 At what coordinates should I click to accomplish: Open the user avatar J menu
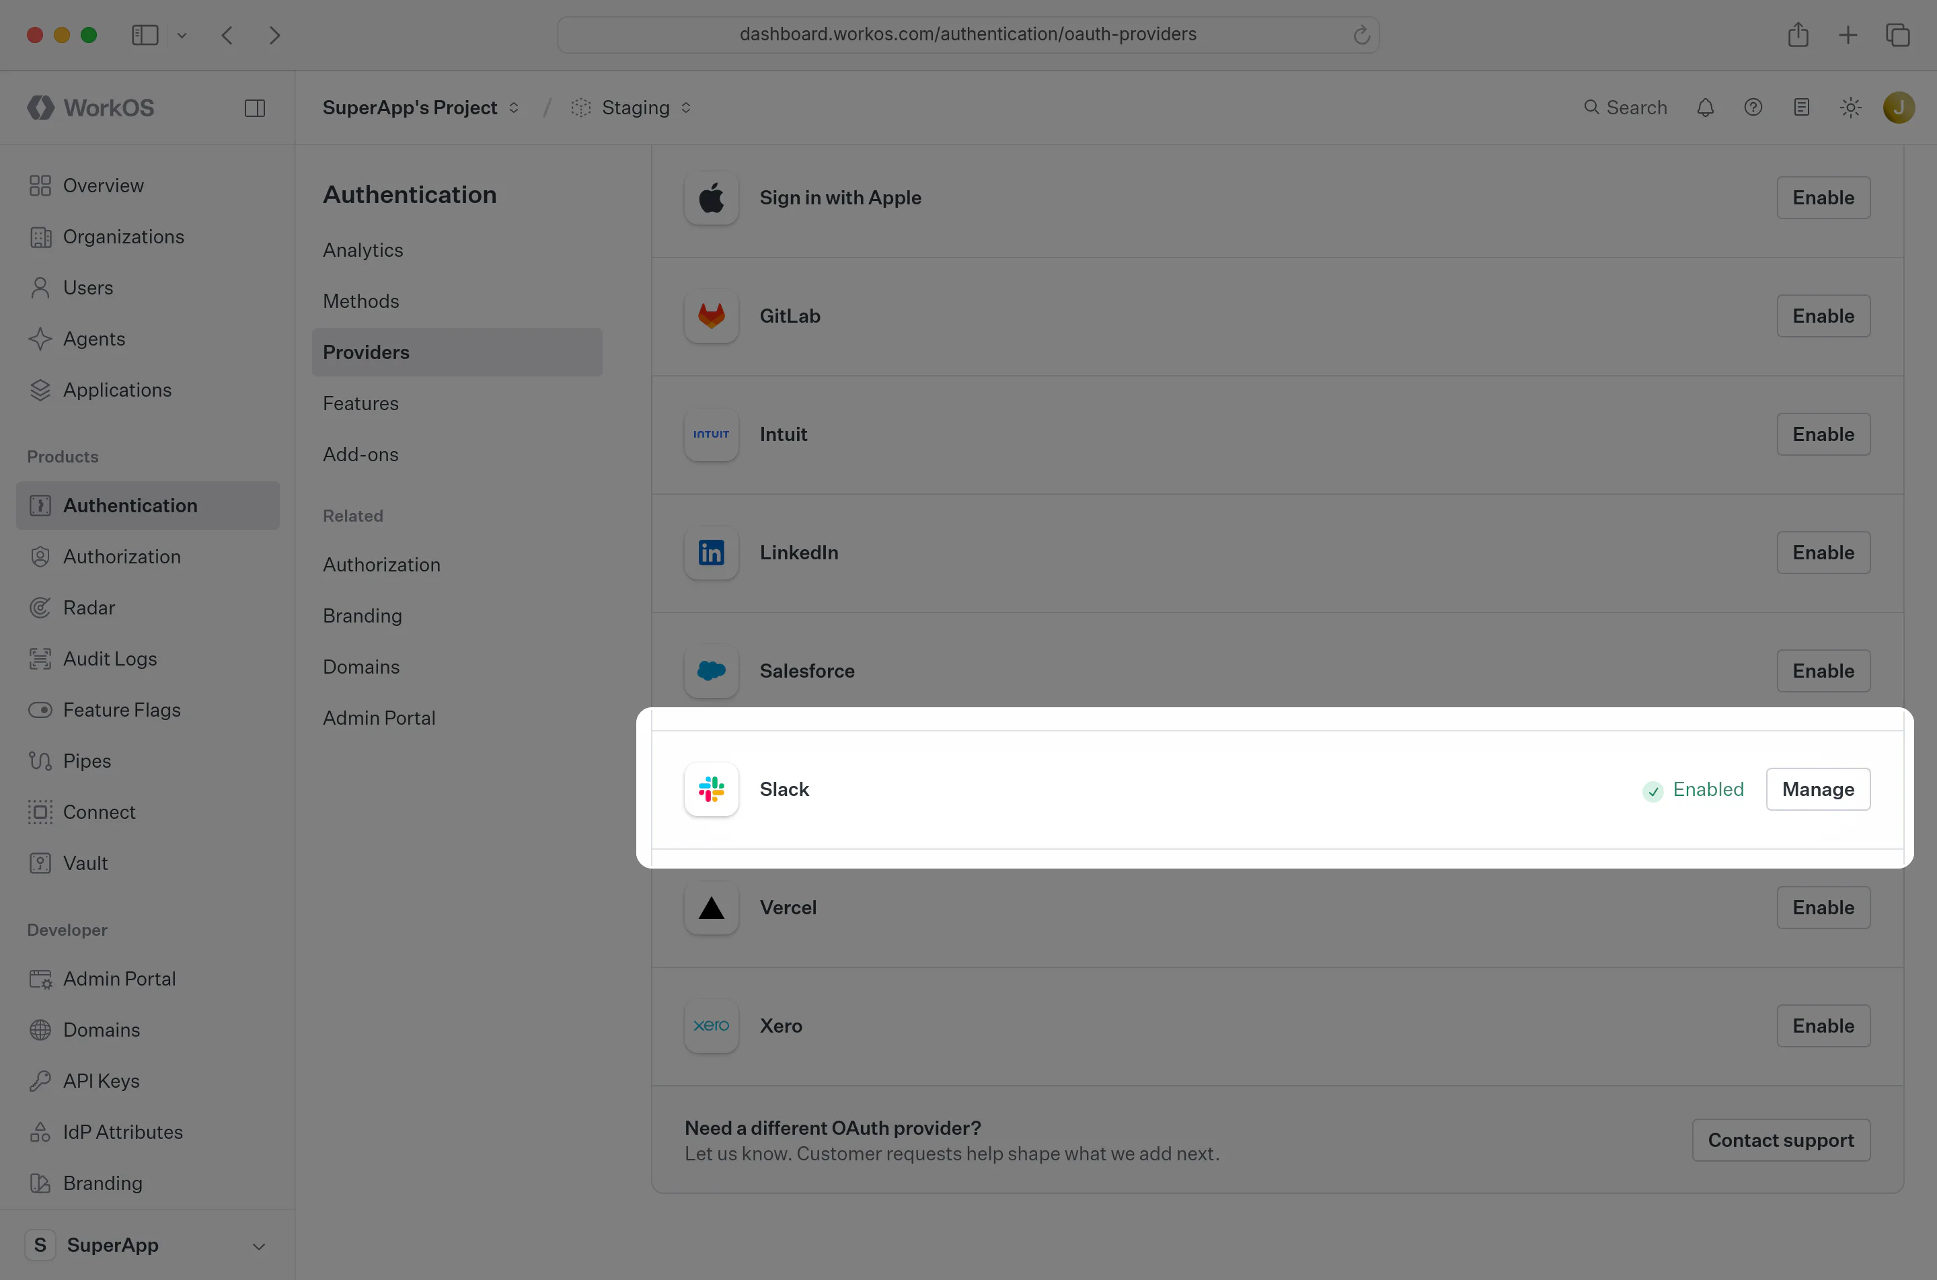click(1899, 108)
